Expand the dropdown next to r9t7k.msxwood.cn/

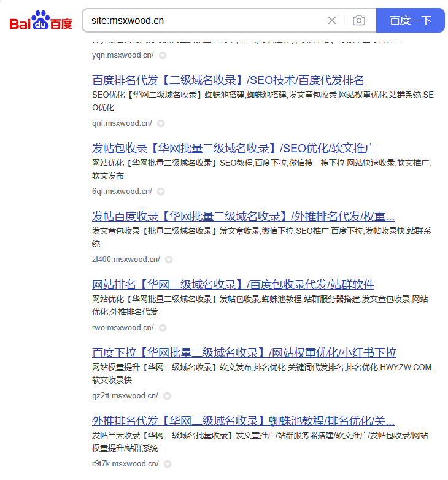168,464
